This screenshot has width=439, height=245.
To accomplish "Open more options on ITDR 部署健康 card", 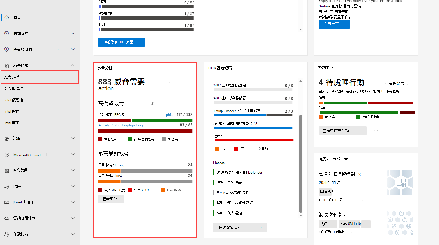I will pos(301,68).
